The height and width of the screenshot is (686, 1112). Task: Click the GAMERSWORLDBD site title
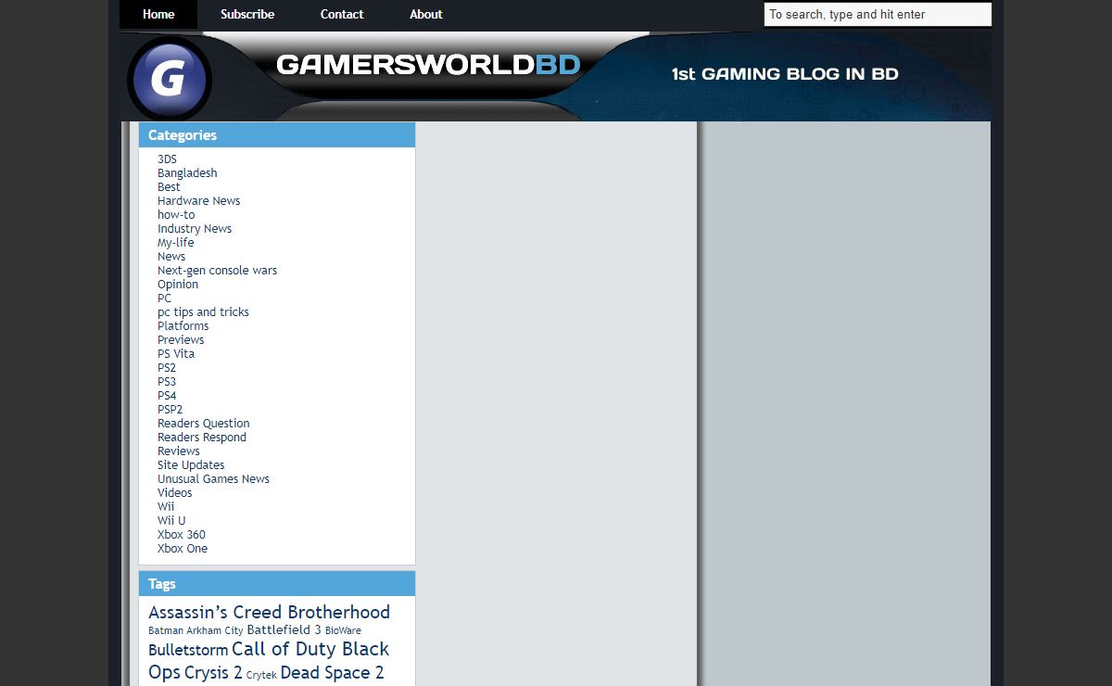point(428,65)
